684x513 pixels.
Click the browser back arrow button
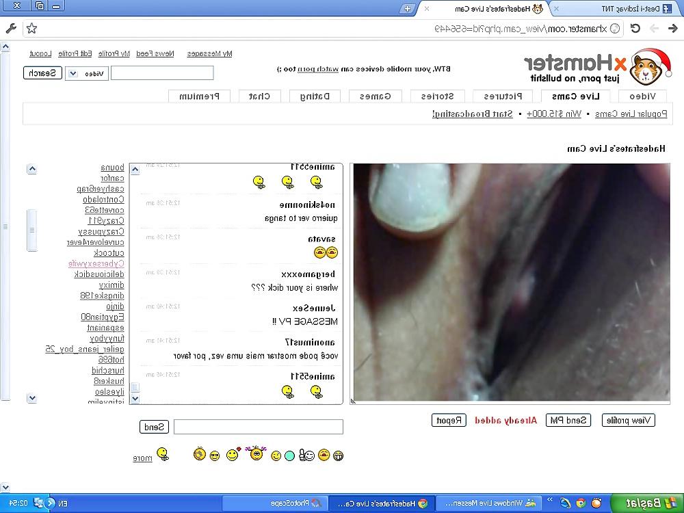[672, 28]
